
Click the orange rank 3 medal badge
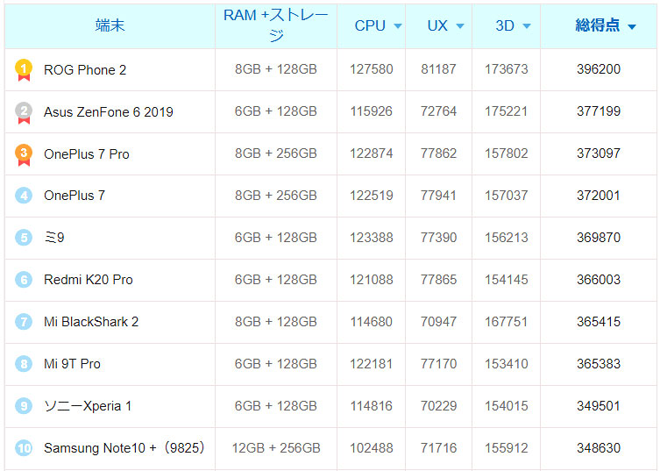pyautogui.click(x=24, y=154)
